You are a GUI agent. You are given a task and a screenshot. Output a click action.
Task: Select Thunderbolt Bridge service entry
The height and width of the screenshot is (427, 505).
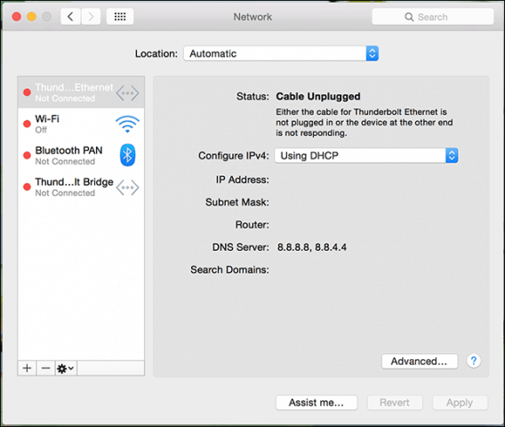click(81, 187)
